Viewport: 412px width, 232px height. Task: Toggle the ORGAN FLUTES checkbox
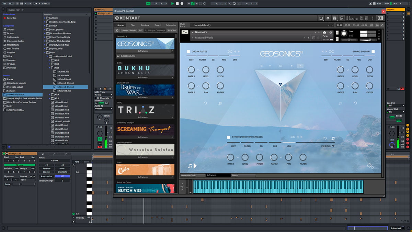coord(188,52)
